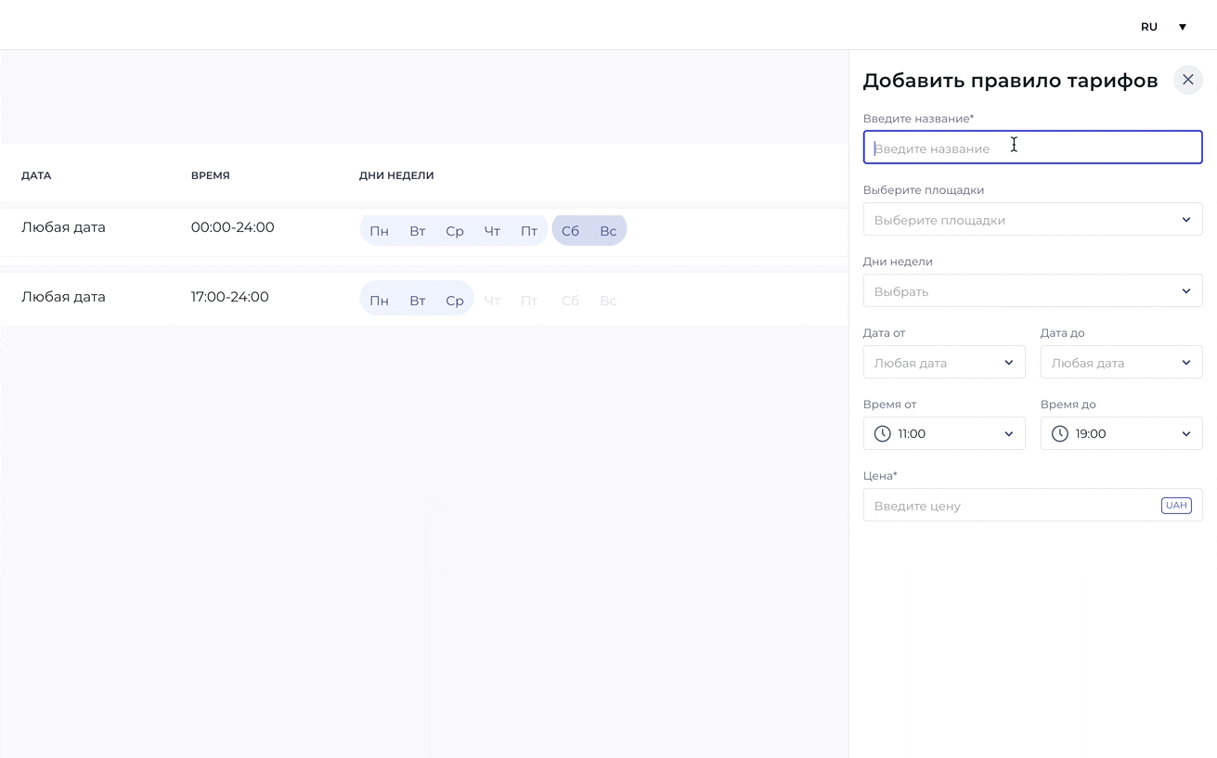
Task: Select the 17:00-24:00 tariff row
Action: (x=424, y=299)
